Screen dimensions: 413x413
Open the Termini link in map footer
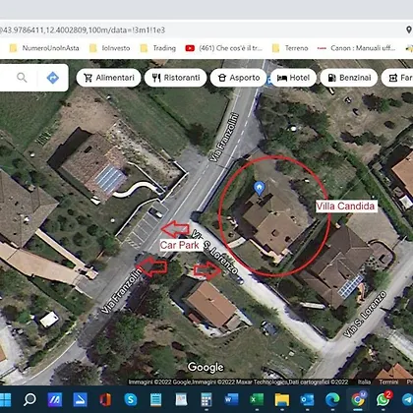tap(388, 383)
